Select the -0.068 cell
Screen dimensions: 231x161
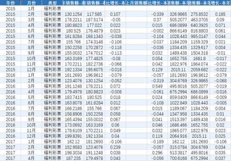coord(221,81)
